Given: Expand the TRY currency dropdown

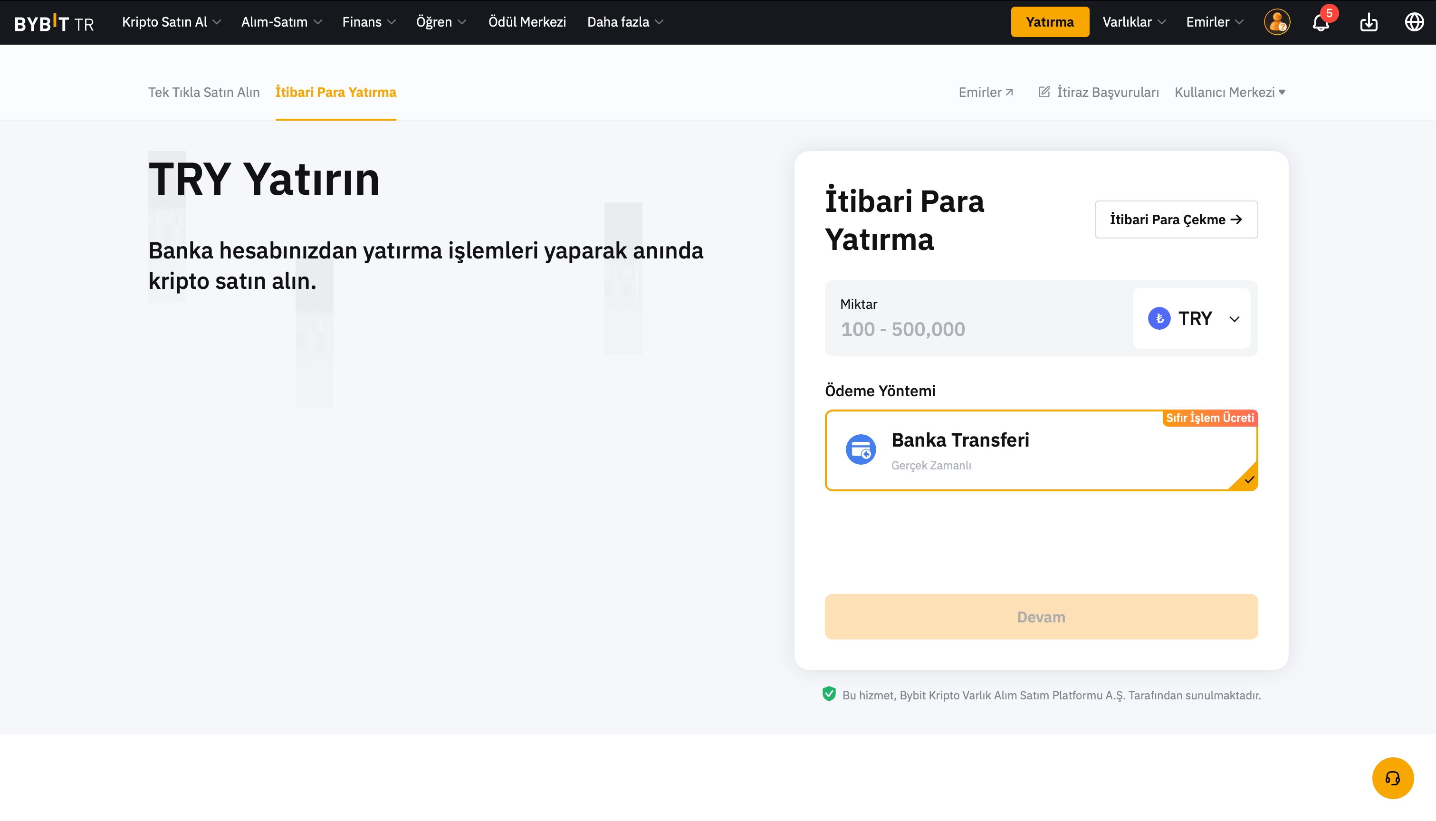Looking at the screenshot, I should pos(1191,319).
